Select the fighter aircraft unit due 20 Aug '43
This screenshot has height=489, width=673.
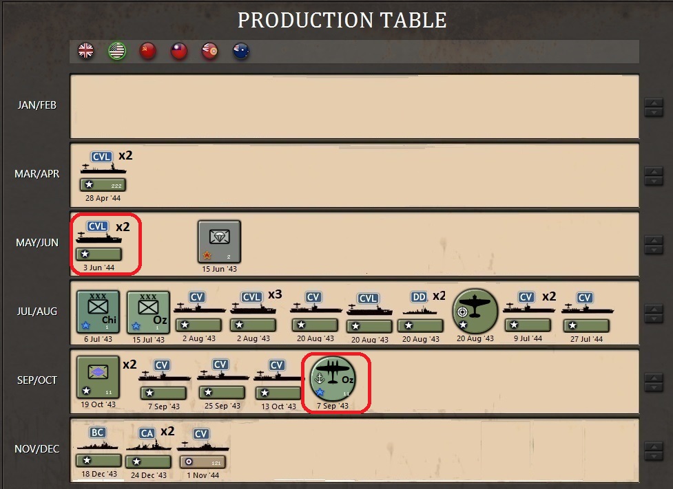(x=475, y=311)
